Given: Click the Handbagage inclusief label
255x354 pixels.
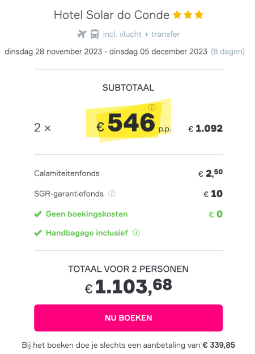Looking at the screenshot, I should pos(87,233).
